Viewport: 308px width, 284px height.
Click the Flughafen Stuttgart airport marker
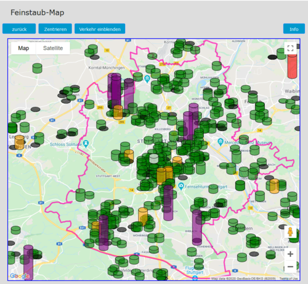pyautogui.click(x=195, y=278)
